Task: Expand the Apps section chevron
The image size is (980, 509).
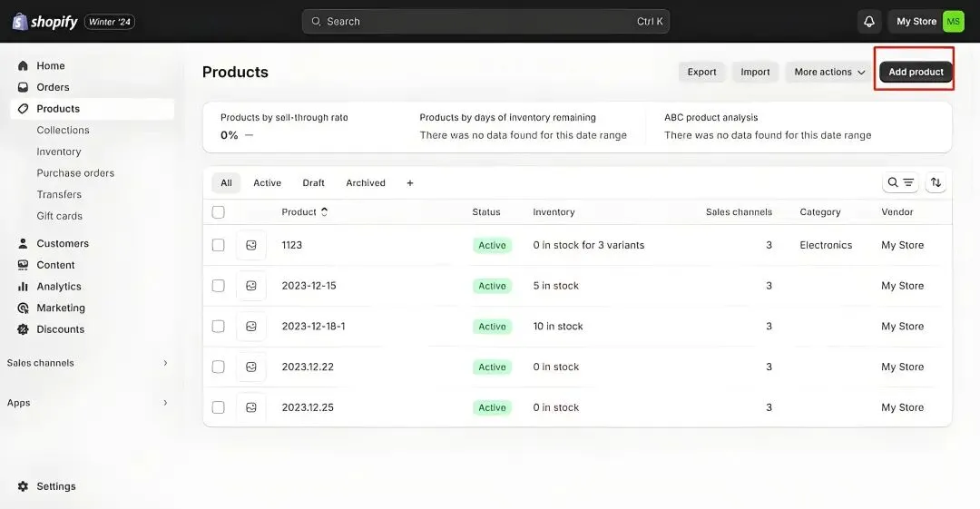Action: click(165, 403)
